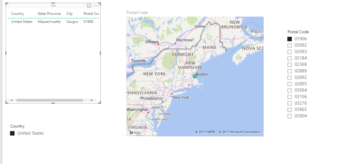The image size is (356, 164).
Task: Select the Massachusetts table cell
Action: click(x=49, y=22)
